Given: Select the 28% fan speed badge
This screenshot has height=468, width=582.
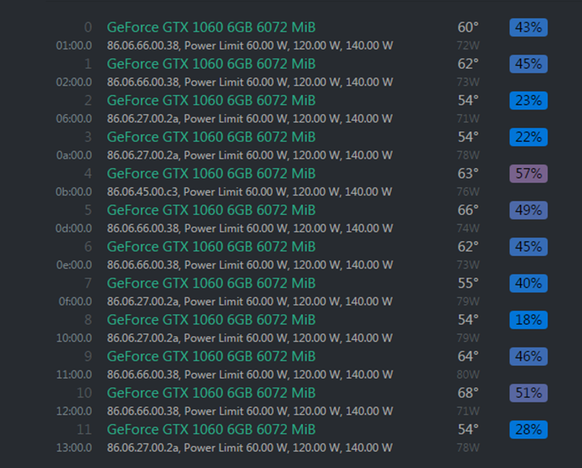Looking at the screenshot, I should [528, 430].
